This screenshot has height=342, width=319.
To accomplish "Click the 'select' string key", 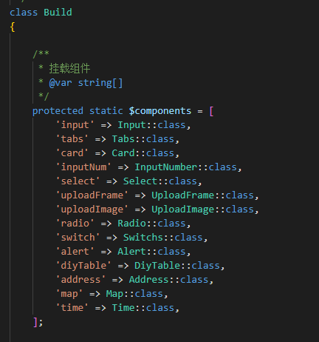I will (78, 181).
